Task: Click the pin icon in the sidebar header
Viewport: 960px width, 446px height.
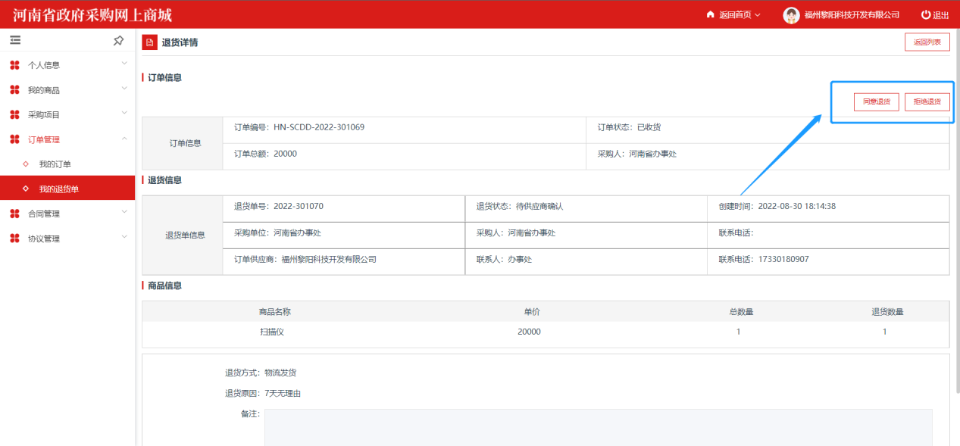Action: coord(118,41)
